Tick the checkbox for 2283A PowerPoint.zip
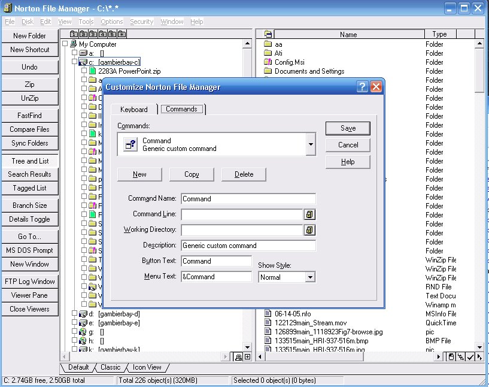The width and height of the screenshot is (489, 387). pos(84,71)
